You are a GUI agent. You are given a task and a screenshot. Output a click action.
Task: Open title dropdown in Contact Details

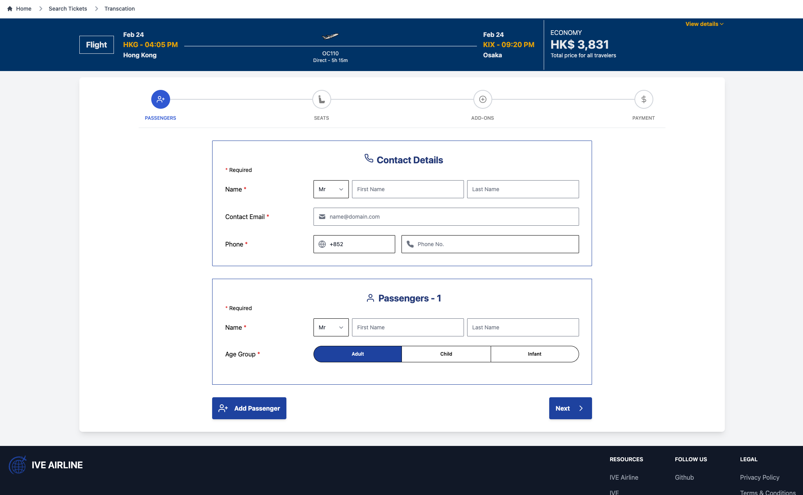pos(331,189)
